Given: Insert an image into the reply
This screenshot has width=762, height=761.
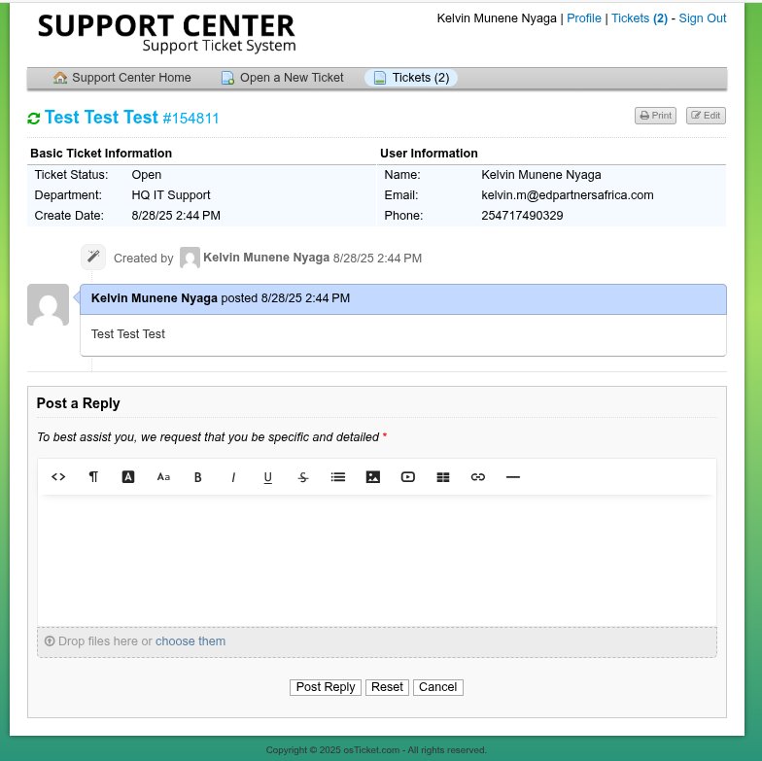Looking at the screenshot, I should [x=373, y=477].
